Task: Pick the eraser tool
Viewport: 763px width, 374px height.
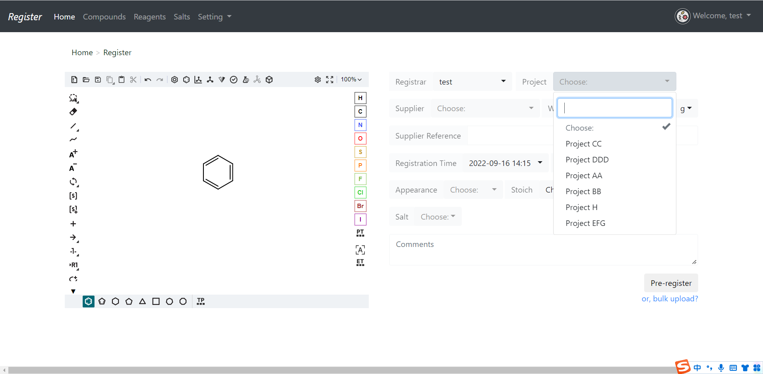Action: coord(73,112)
